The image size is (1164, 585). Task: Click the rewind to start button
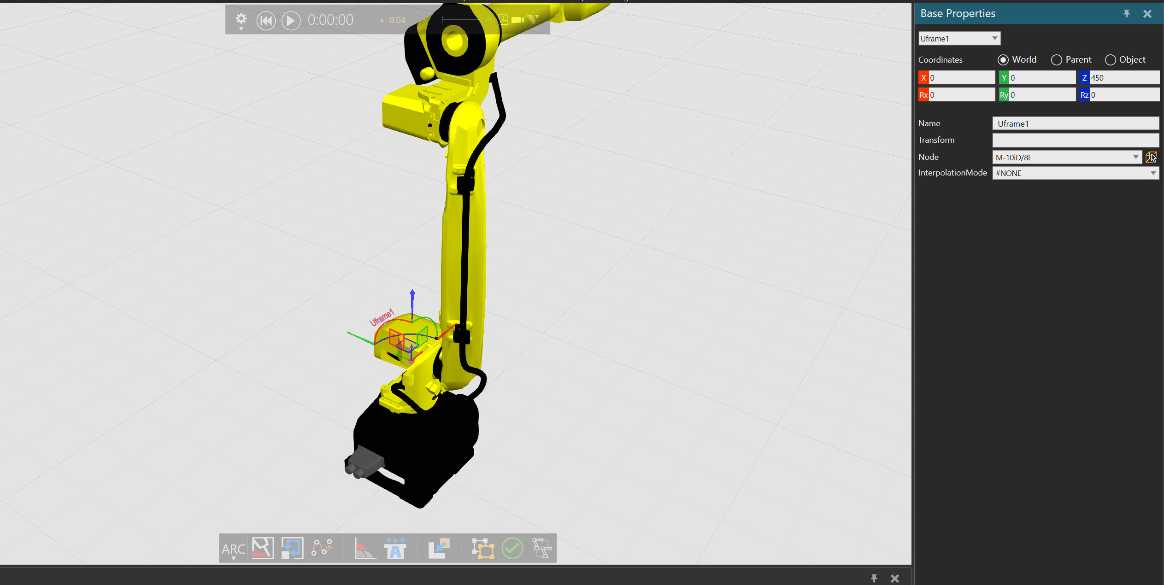click(266, 20)
